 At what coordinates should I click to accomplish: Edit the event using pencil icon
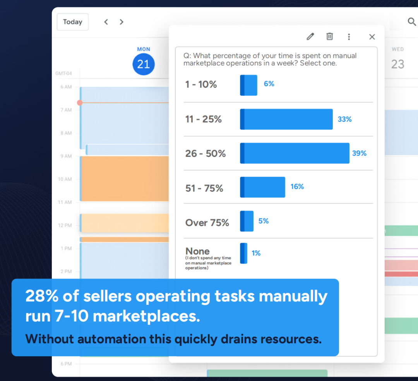point(310,37)
